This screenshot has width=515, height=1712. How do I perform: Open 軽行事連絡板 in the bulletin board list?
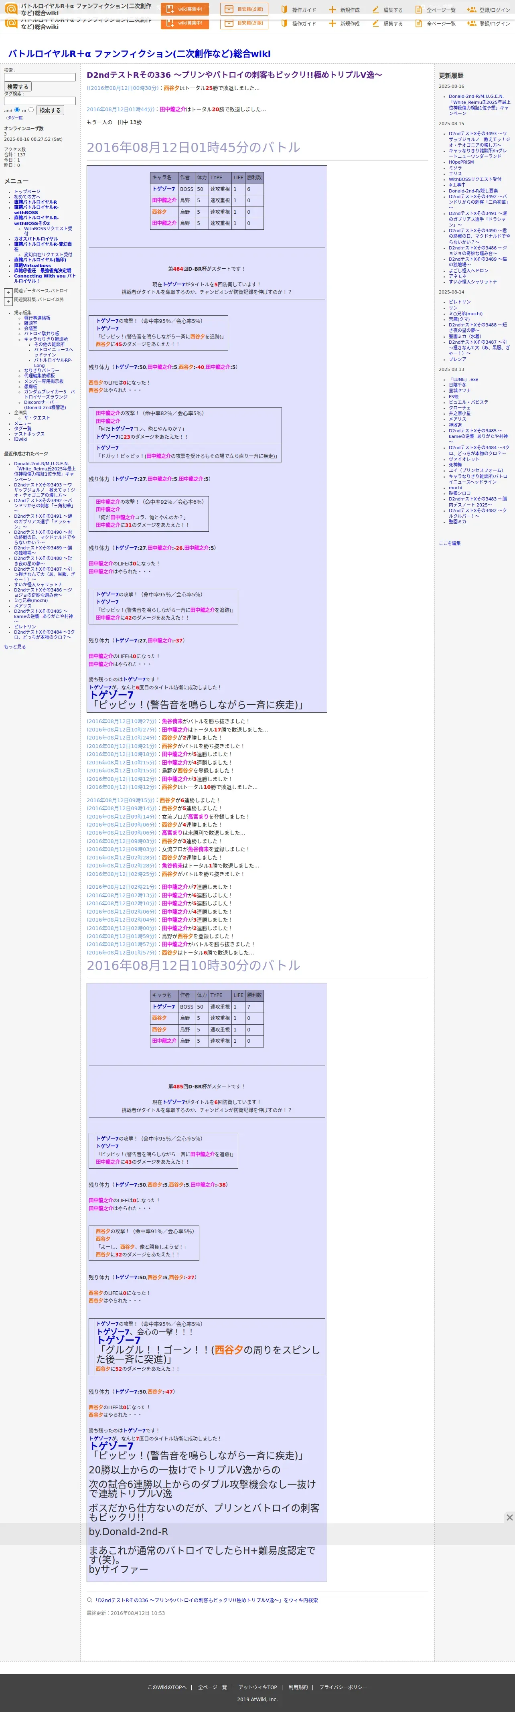tap(37, 318)
